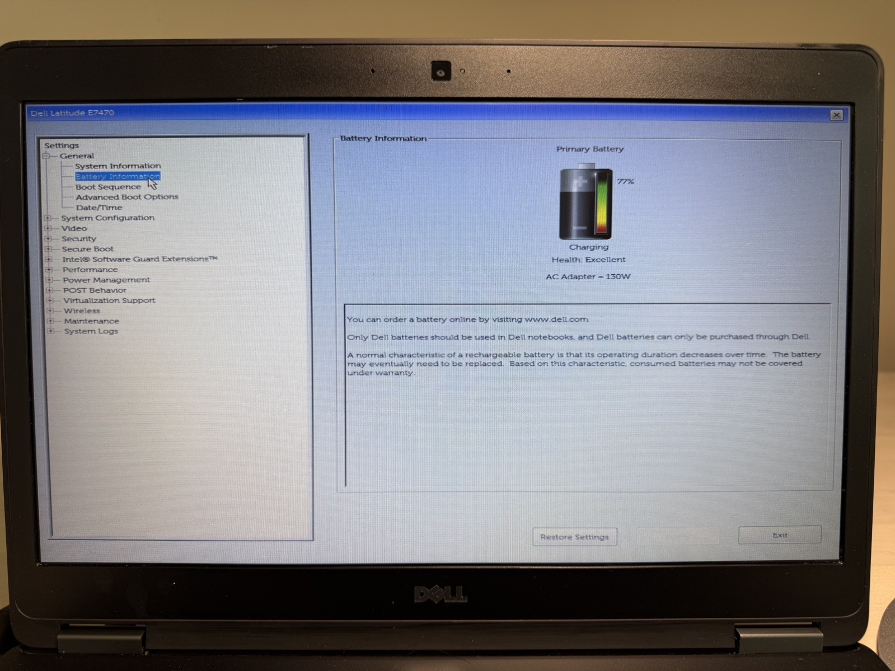Click the 'Only Dell batteries' notice line
895x671 pixels.
(578, 337)
